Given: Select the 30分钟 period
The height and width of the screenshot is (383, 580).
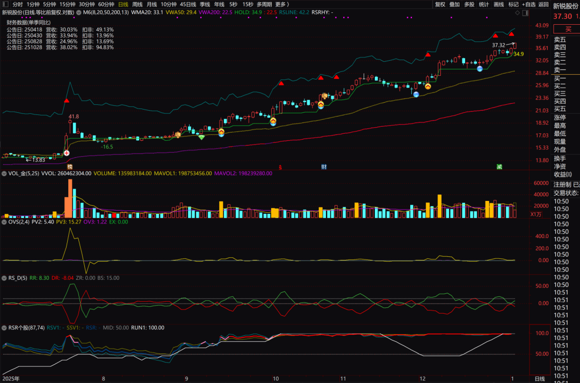Looking at the screenshot, I should point(86,4).
